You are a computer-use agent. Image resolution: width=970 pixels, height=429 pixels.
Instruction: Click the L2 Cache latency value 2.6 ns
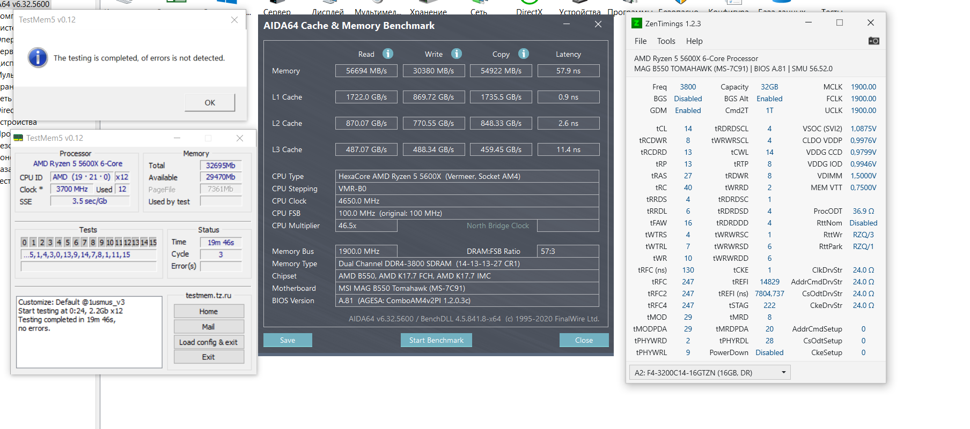click(x=568, y=123)
